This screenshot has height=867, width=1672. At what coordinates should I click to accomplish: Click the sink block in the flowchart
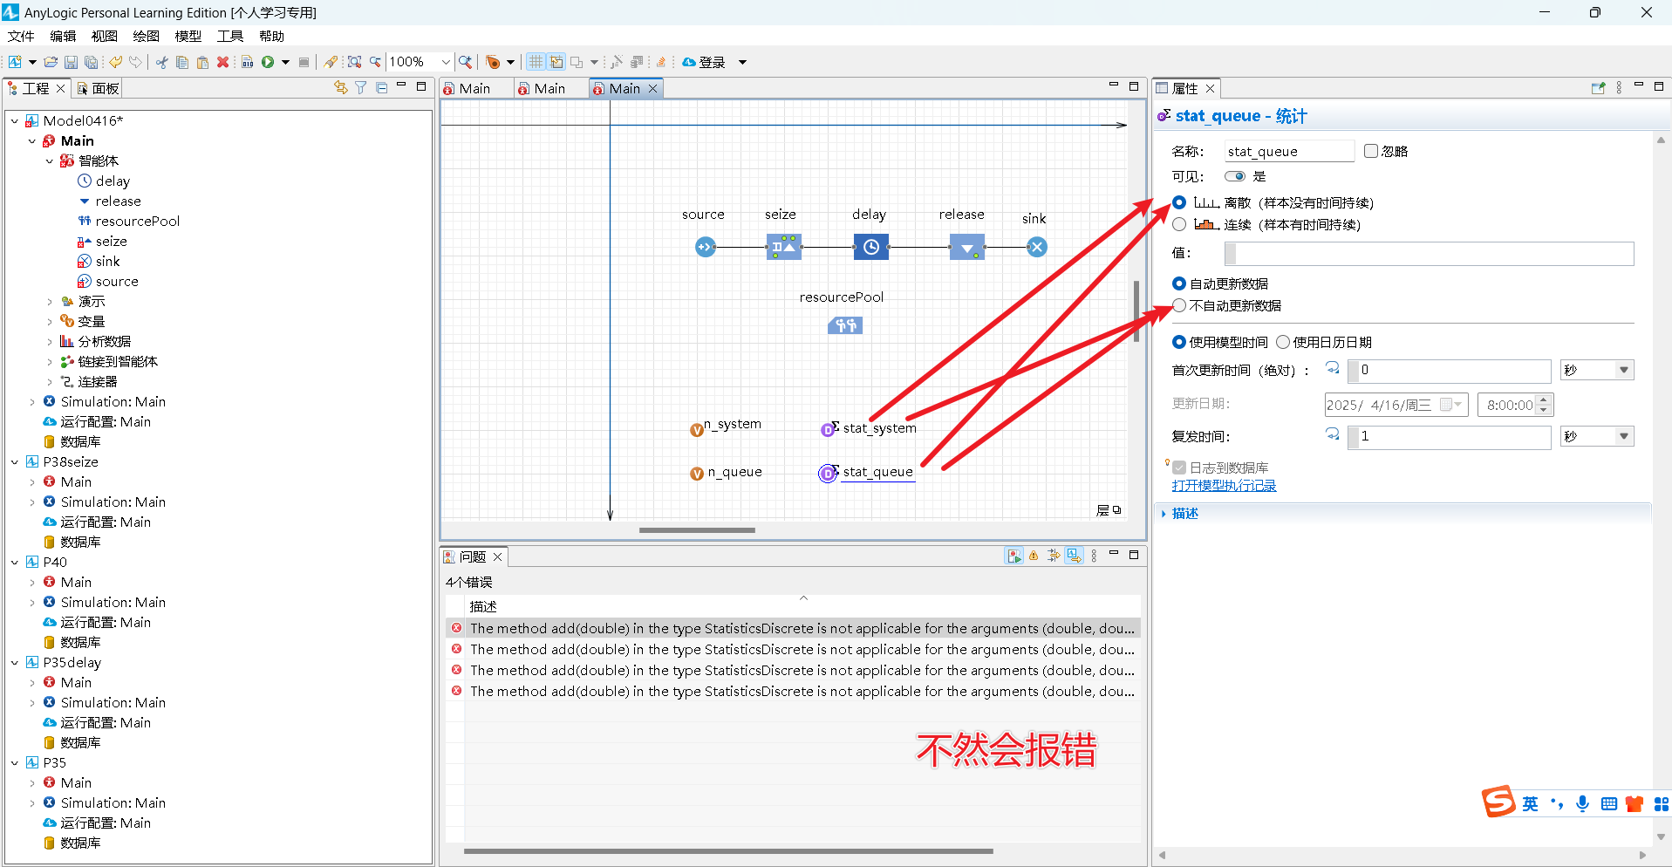(x=1035, y=247)
